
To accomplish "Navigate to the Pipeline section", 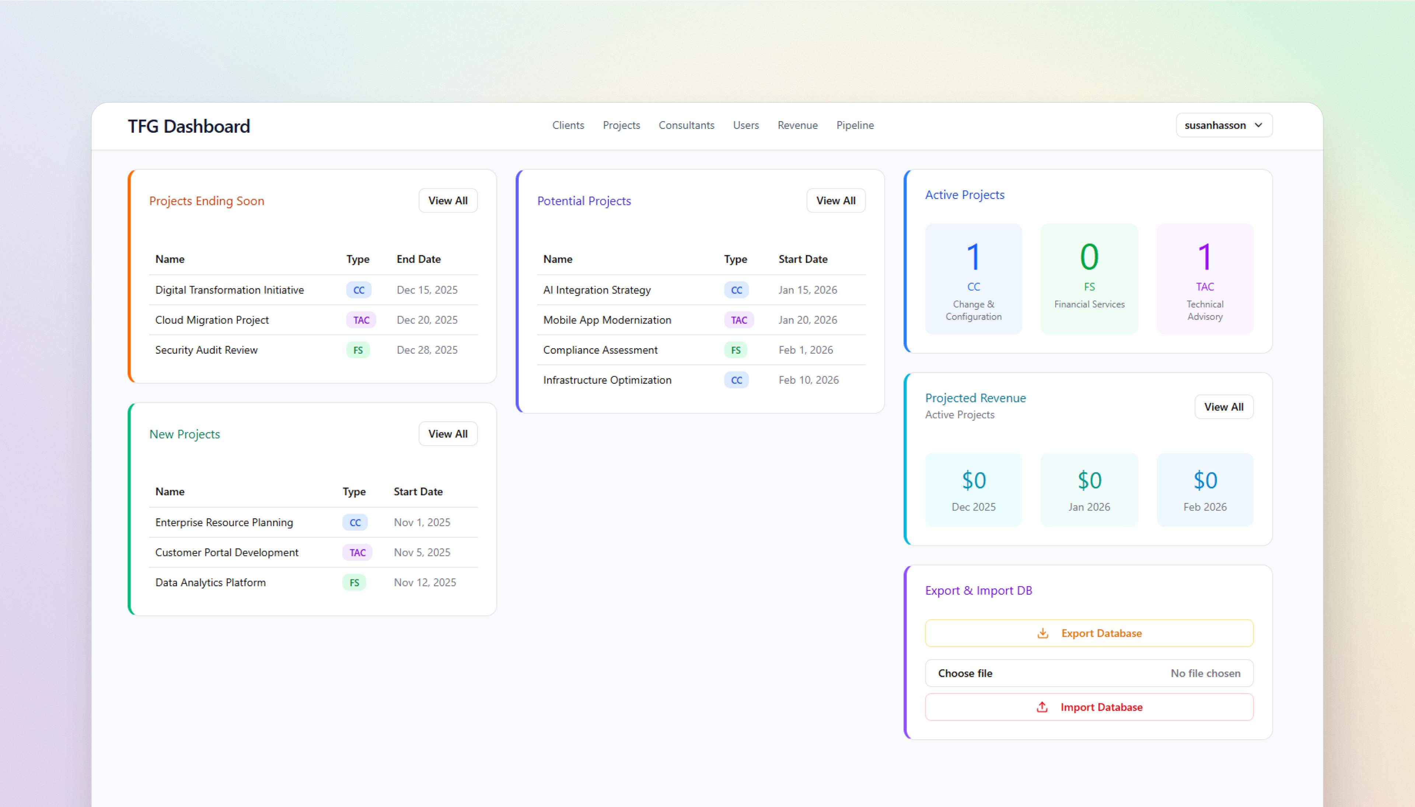I will click(855, 125).
